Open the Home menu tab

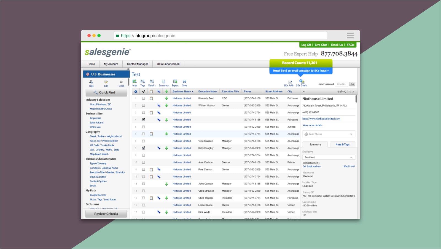tap(91, 64)
